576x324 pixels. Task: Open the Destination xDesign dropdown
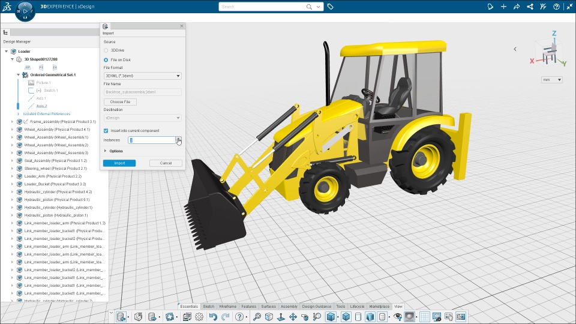click(x=143, y=118)
